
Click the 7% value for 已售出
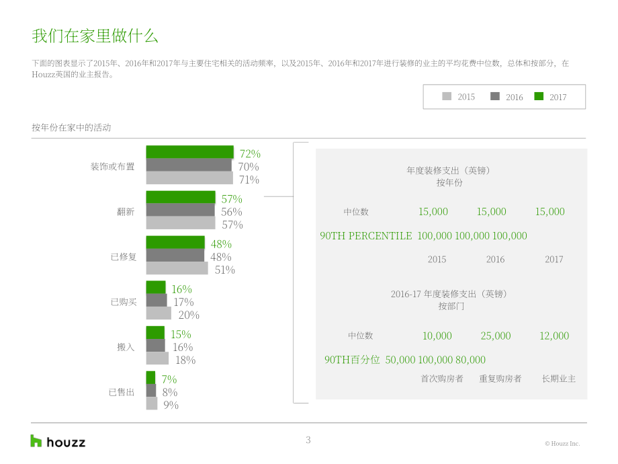click(x=169, y=379)
